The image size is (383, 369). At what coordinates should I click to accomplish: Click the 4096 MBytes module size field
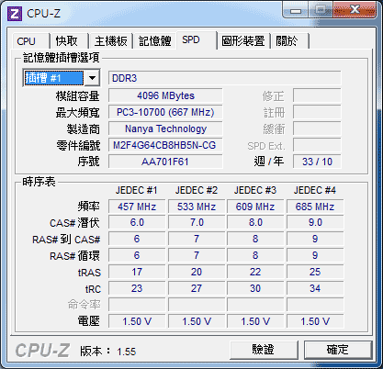pyautogui.click(x=165, y=95)
